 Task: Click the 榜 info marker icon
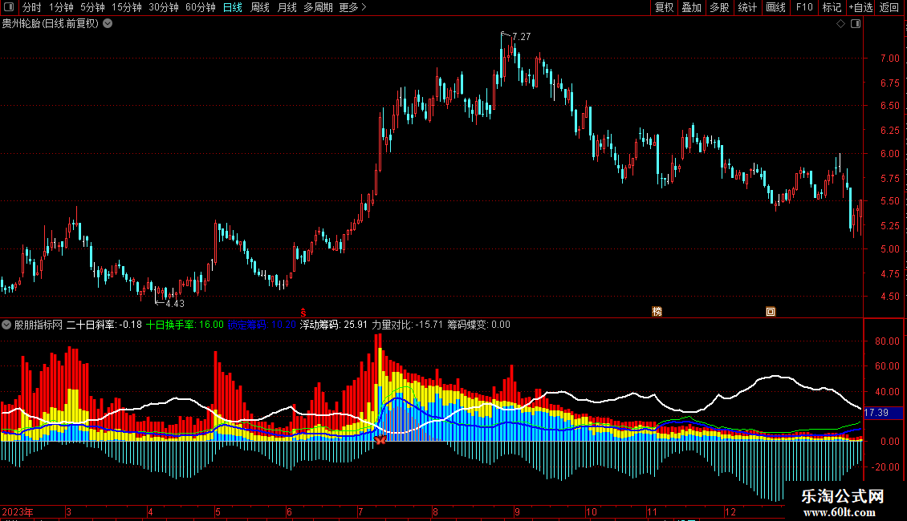click(x=657, y=312)
